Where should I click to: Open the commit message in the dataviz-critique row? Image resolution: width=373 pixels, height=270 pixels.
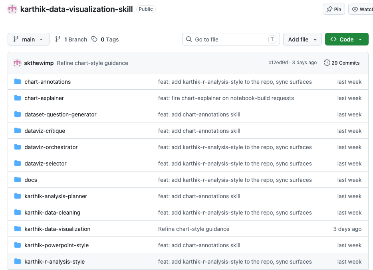tap(199, 131)
